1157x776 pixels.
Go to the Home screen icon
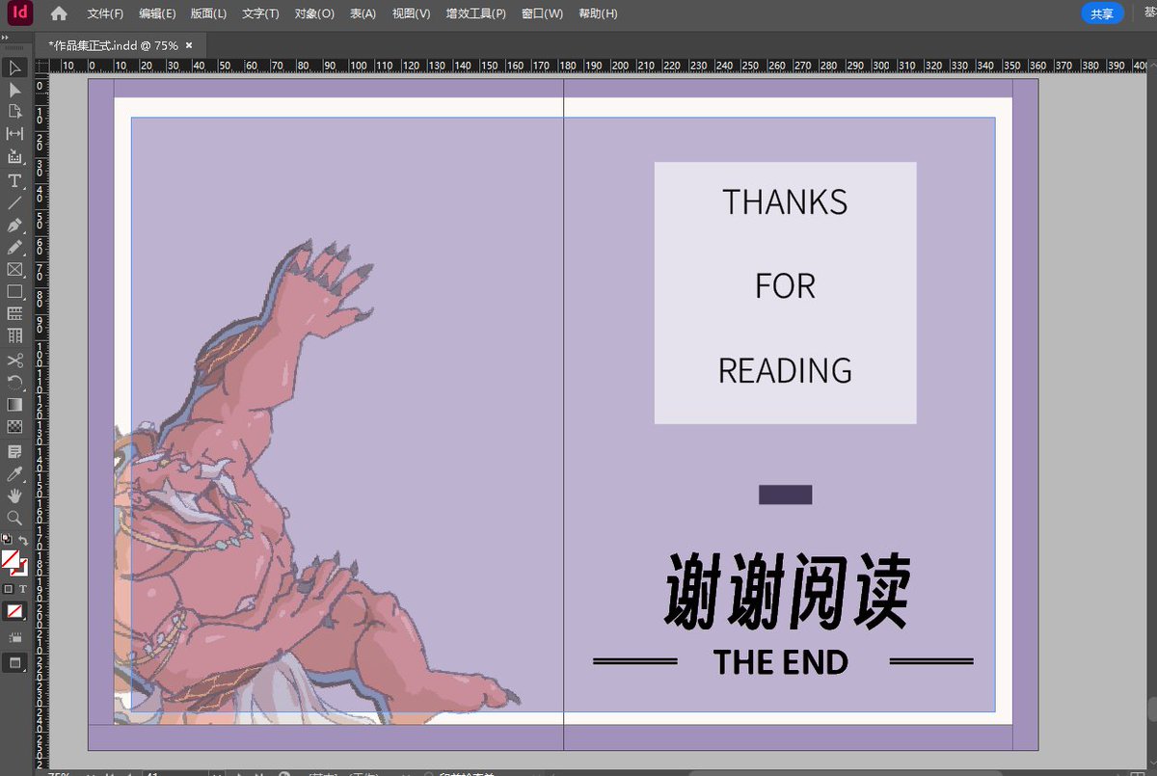pos(60,13)
